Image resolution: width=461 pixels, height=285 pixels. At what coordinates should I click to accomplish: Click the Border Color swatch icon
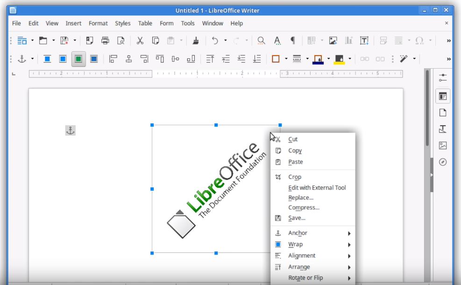pos(318,59)
